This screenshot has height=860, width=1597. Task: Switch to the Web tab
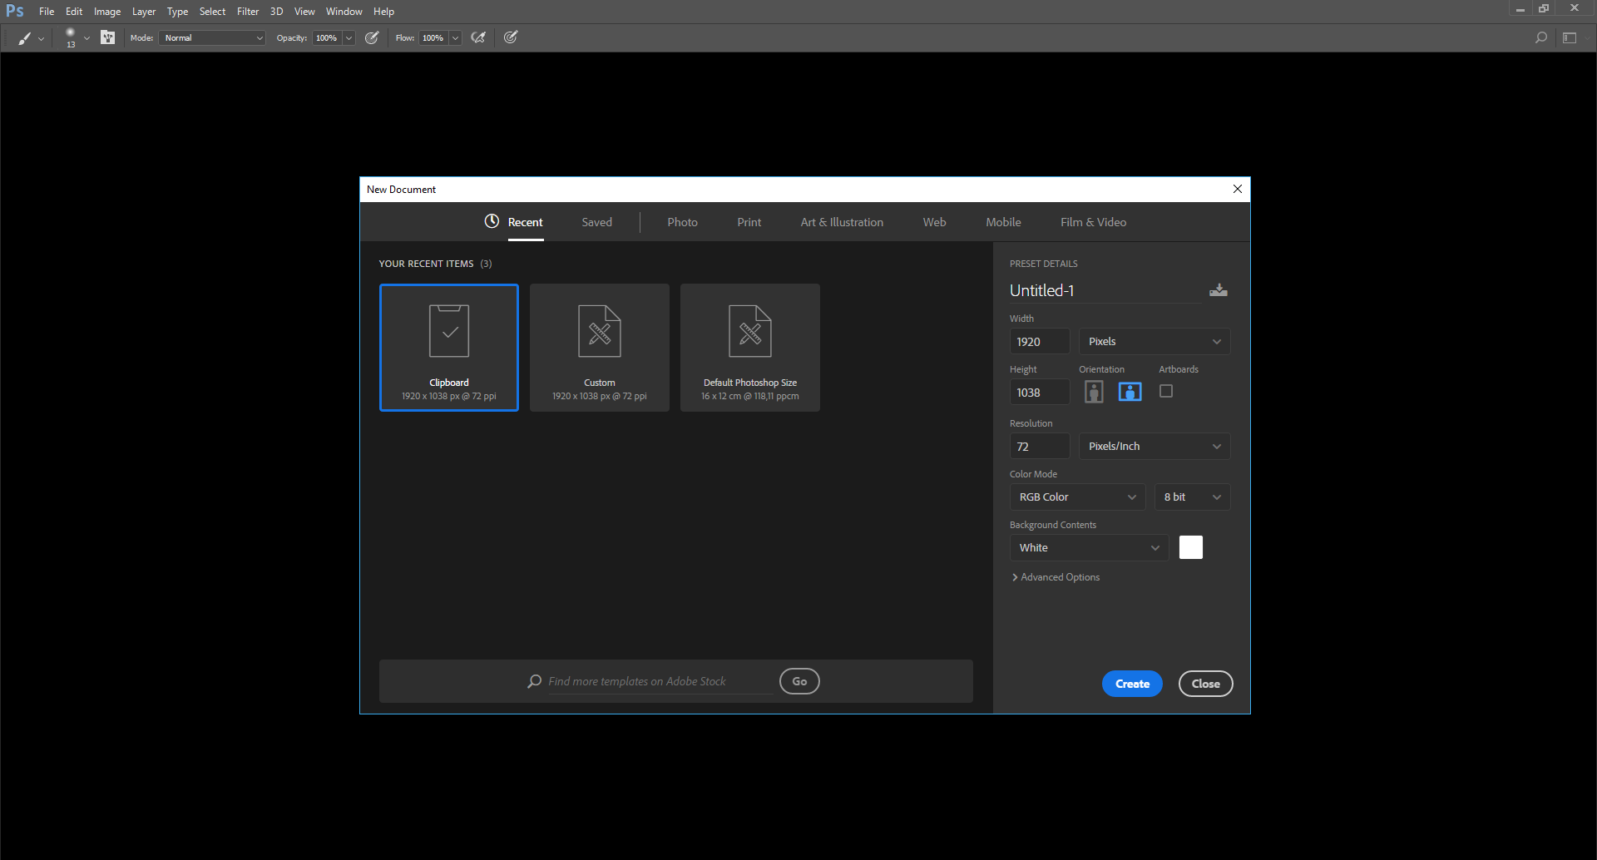pyautogui.click(x=934, y=222)
